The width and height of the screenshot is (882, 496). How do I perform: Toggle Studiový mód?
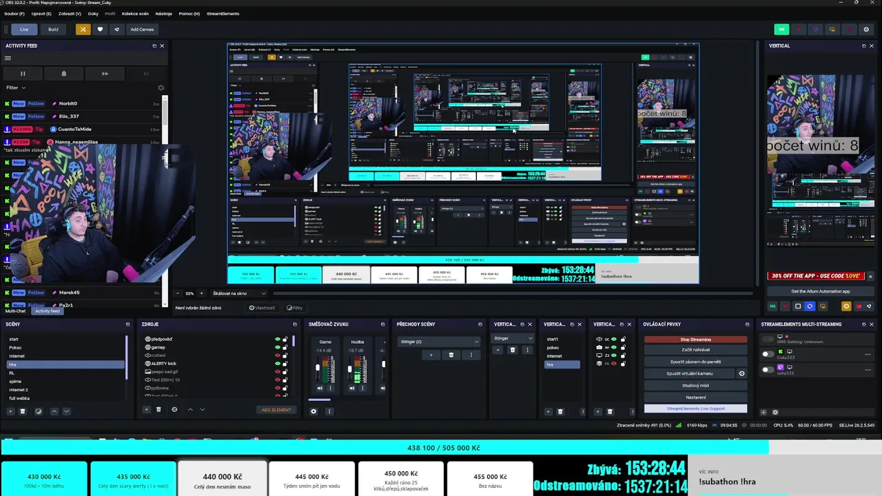point(695,386)
